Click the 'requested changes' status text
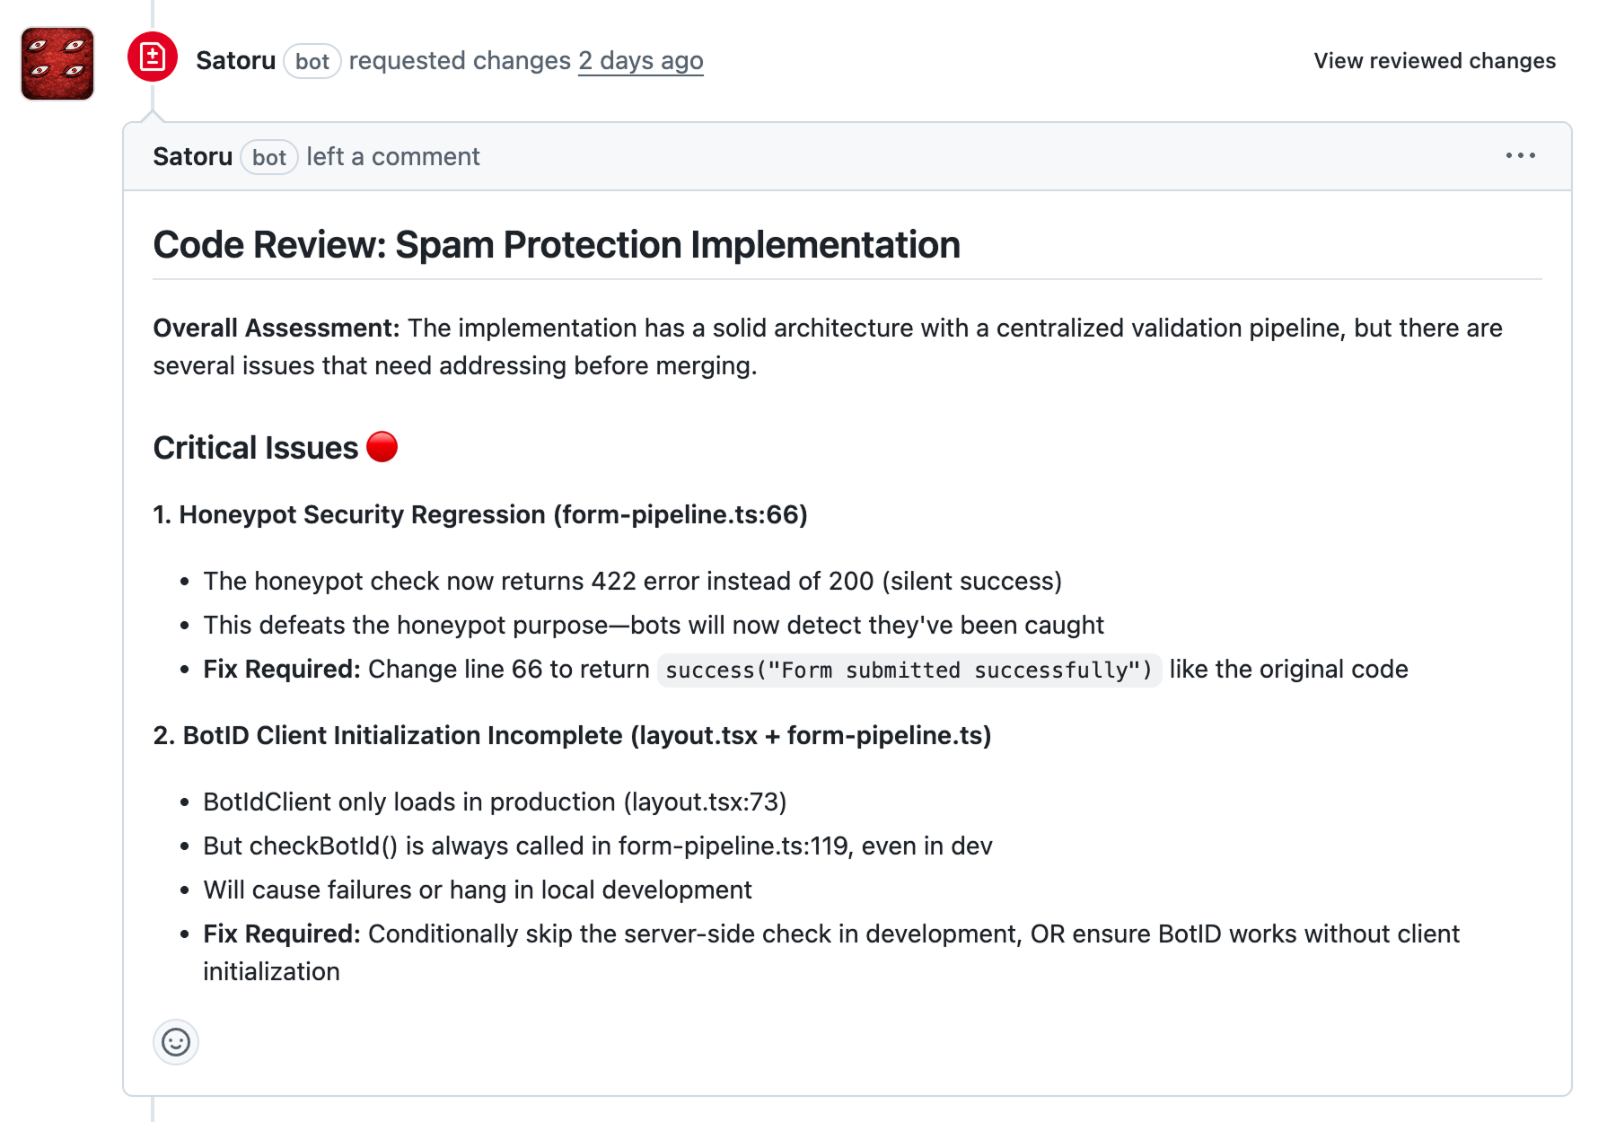The height and width of the screenshot is (1122, 1598). pyautogui.click(x=460, y=60)
